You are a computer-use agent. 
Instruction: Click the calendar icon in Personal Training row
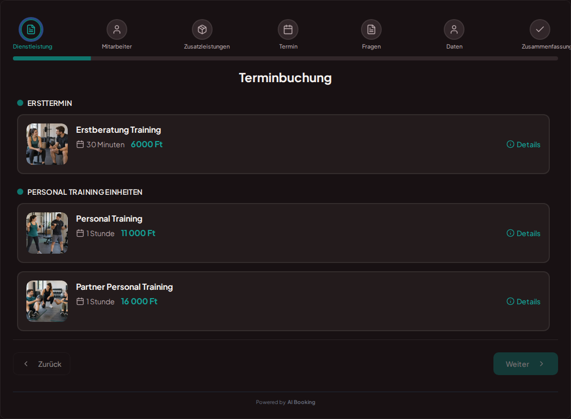click(x=80, y=233)
